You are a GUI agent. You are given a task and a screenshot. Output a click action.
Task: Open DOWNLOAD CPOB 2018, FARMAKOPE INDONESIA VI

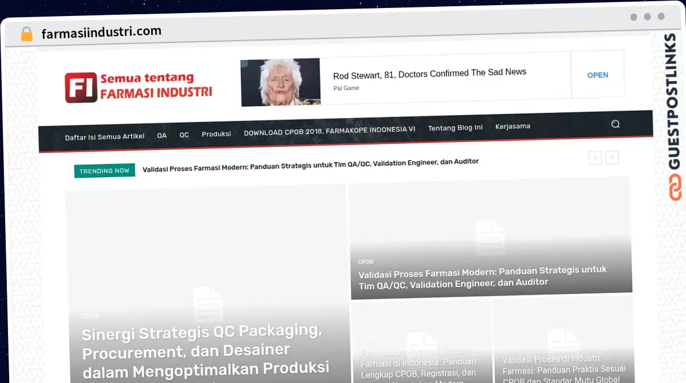[x=329, y=131]
